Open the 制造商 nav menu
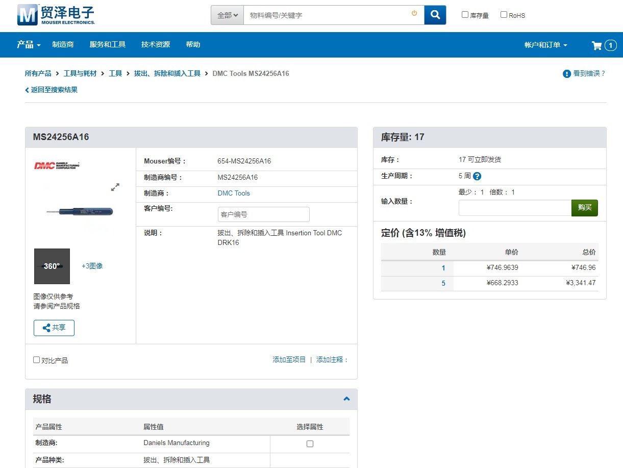 pos(63,45)
